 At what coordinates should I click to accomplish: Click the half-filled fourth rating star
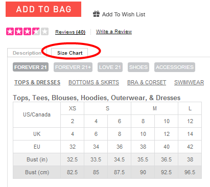tap(36, 32)
